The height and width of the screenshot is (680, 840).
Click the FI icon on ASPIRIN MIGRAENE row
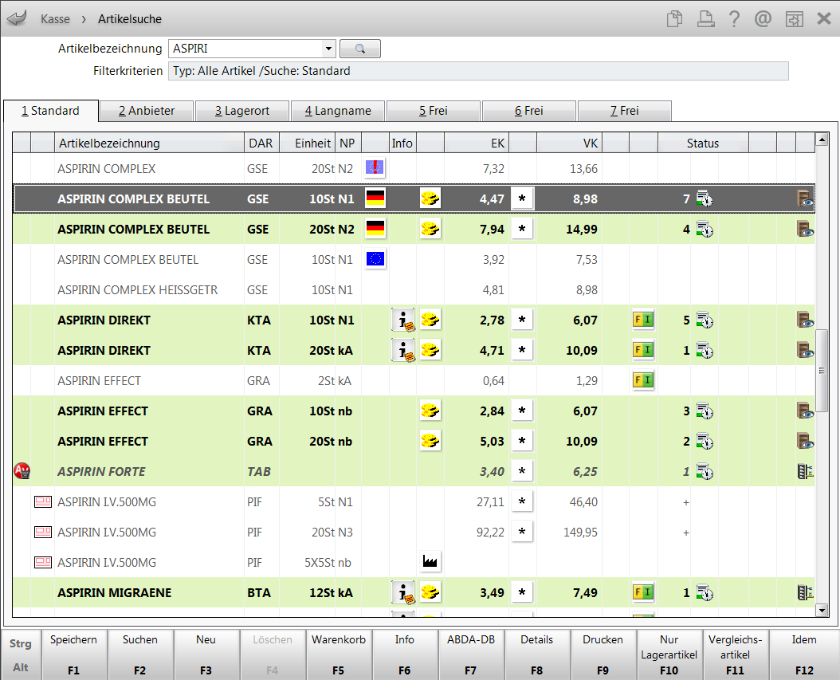pyautogui.click(x=643, y=592)
